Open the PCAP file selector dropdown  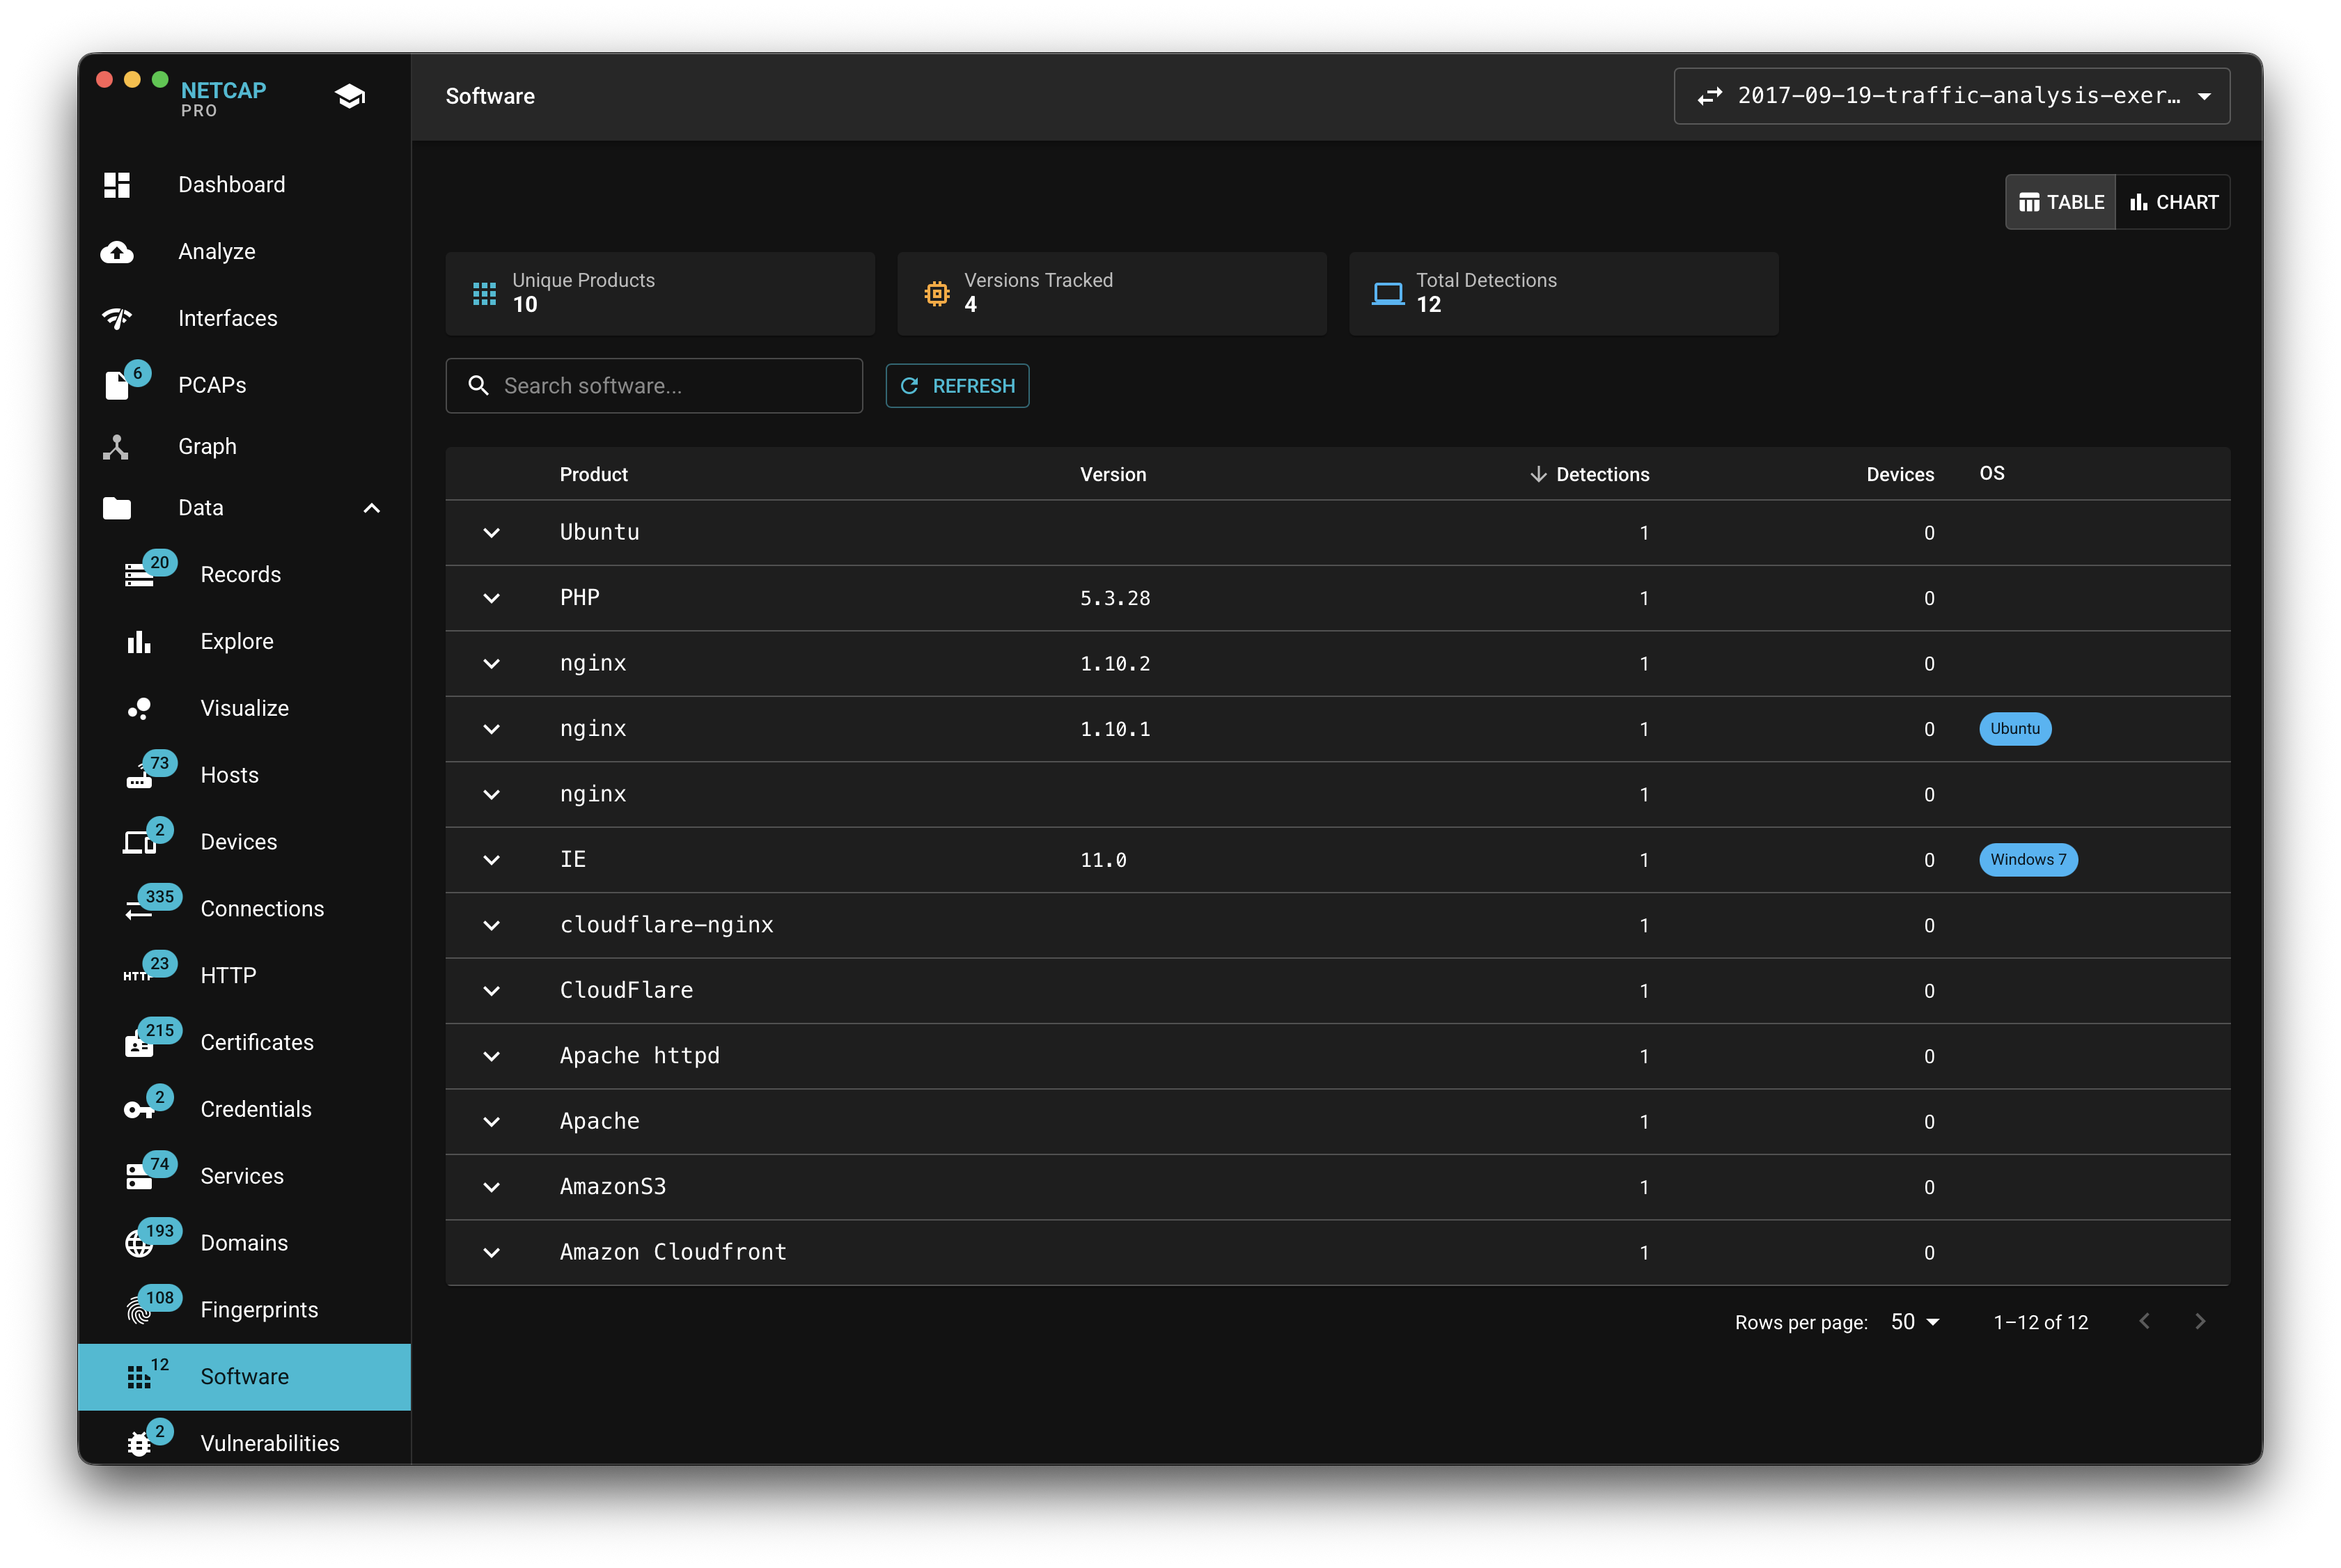coord(1951,96)
